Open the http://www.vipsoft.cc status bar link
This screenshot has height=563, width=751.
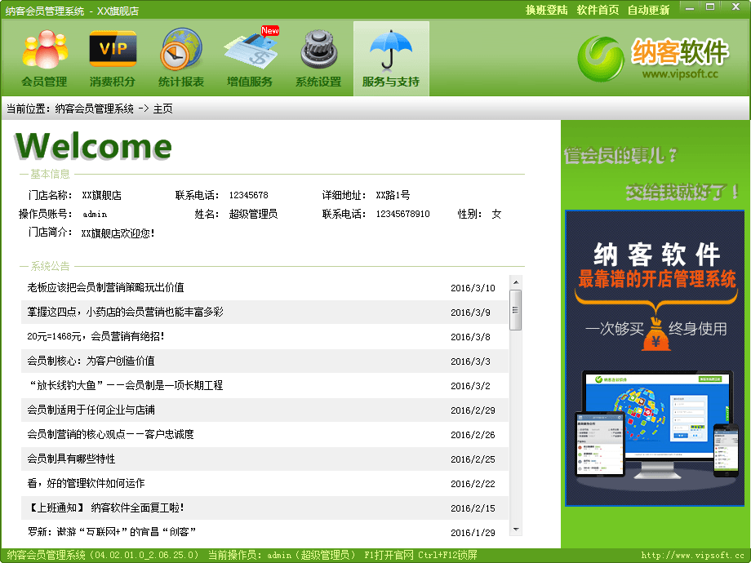pos(693,556)
